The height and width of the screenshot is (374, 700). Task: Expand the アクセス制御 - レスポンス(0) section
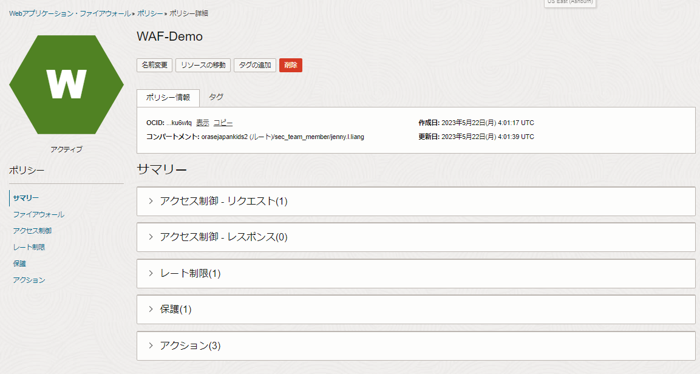[223, 237]
